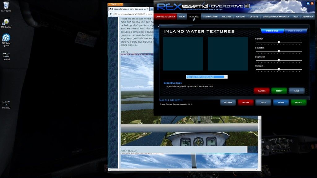Image resolution: width=317 pixels, height=178 pixels.
Task: Adjust the Saturation slider
Action: [x=279, y=51]
